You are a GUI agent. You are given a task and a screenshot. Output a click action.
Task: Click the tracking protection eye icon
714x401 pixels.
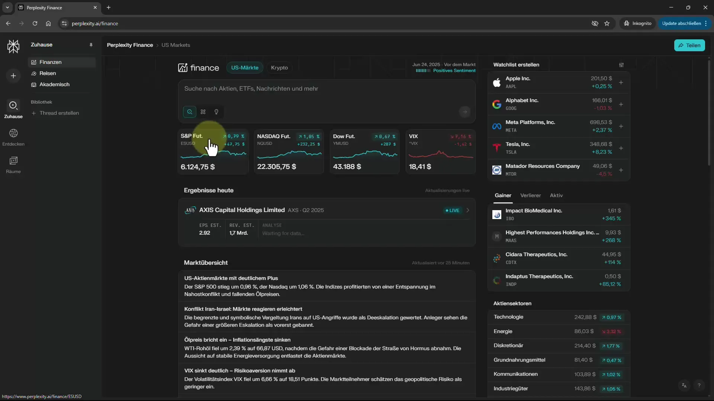coord(595,23)
